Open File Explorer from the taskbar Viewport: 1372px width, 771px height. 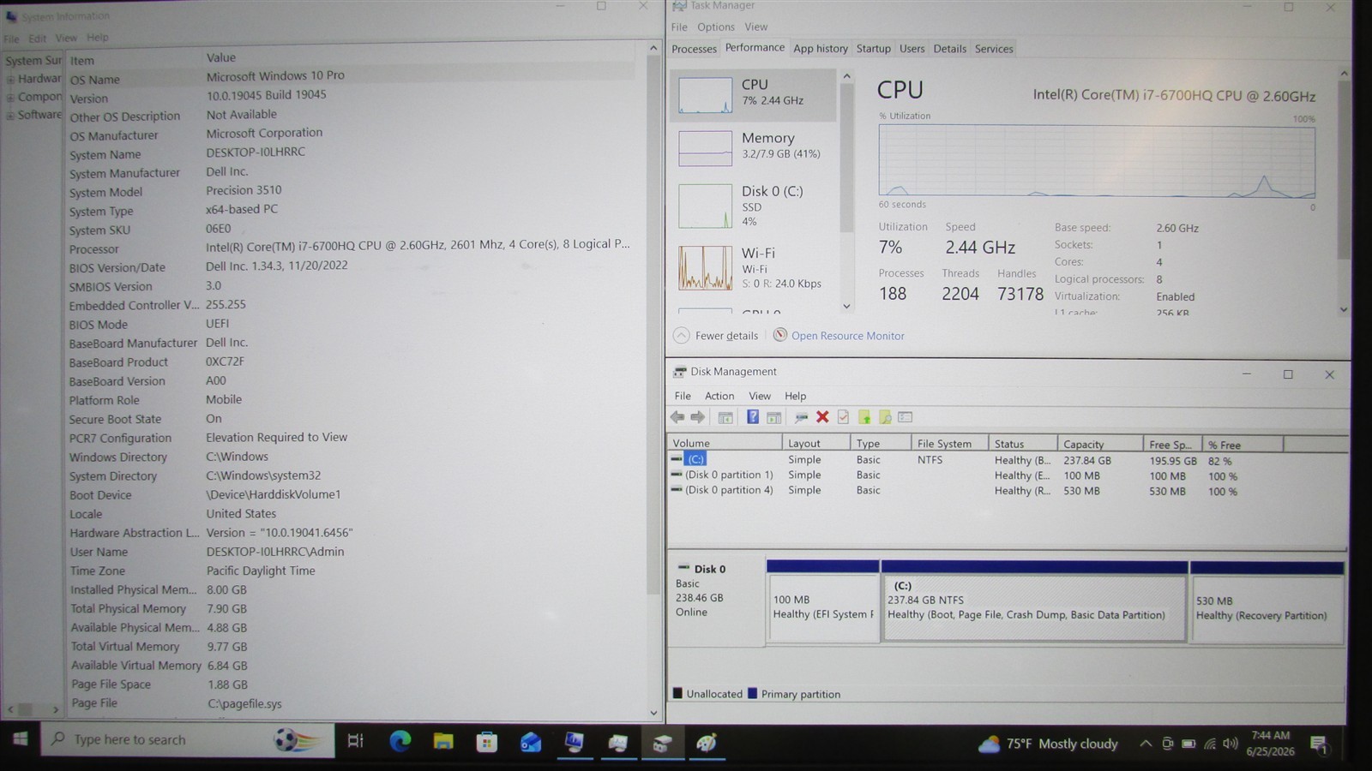pyautogui.click(x=443, y=741)
